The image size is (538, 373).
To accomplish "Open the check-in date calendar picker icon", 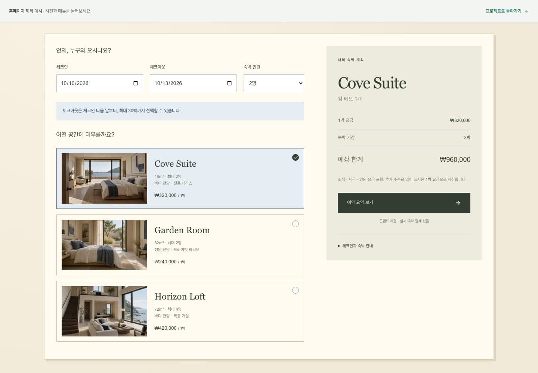I will point(136,83).
